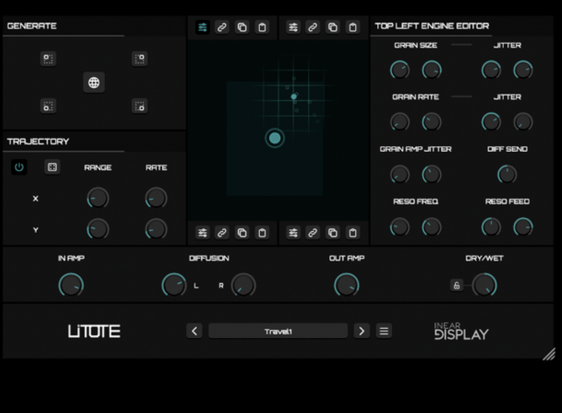Click the window resize grip corner
The width and height of the screenshot is (562, 413).
pyautogui.click(x=549, y=354)
